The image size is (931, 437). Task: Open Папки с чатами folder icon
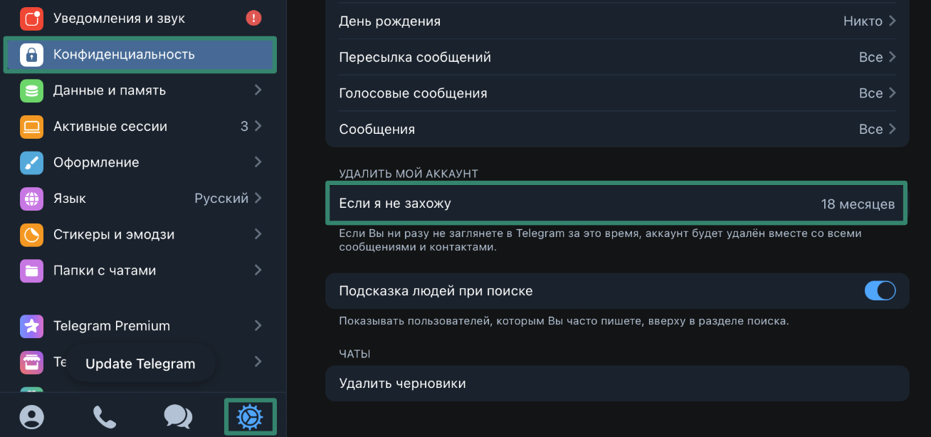coord(31,270)
